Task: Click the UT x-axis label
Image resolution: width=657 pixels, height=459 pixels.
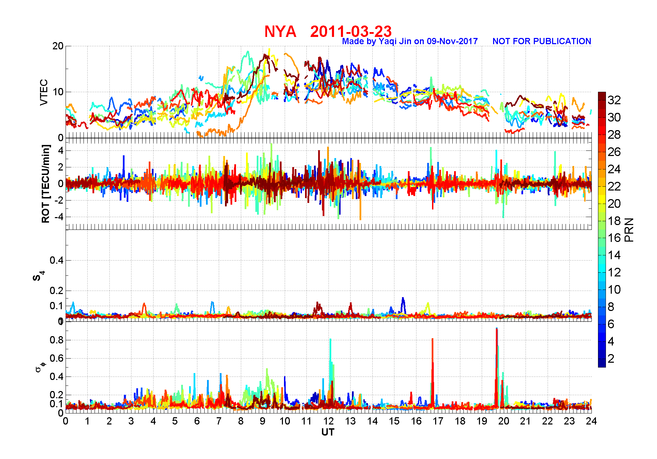Action: click(x=328, y=432)
